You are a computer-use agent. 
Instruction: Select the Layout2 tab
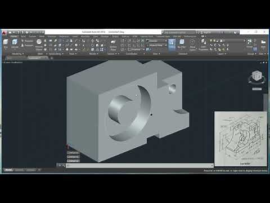(x=31, y=170)
